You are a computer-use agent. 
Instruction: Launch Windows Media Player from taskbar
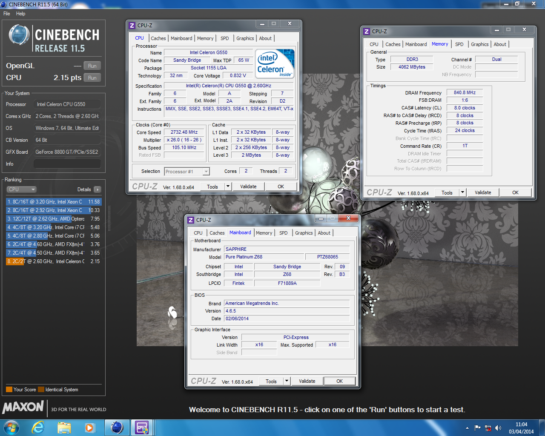pyautogui.click(x=90, y=427)
